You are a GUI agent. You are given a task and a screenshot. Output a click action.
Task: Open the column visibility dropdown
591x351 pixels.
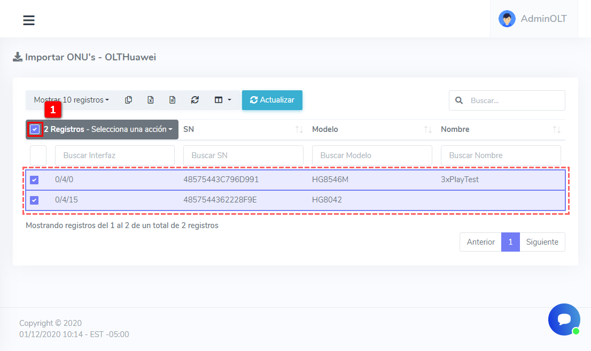click(x=222, y=100)
